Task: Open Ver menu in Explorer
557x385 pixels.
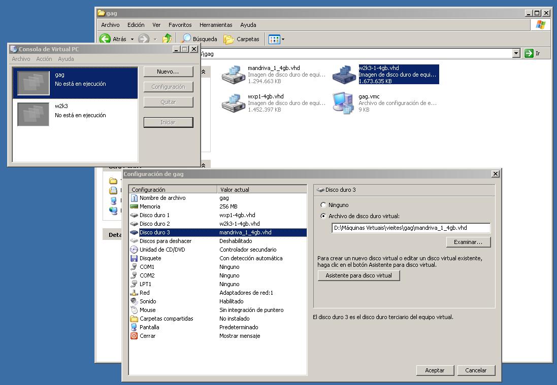Action: (156, 25)
